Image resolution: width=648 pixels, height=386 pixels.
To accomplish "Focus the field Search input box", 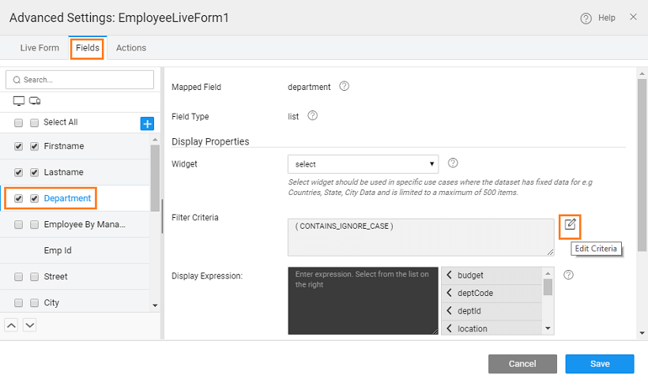I will tap(80, 80).
